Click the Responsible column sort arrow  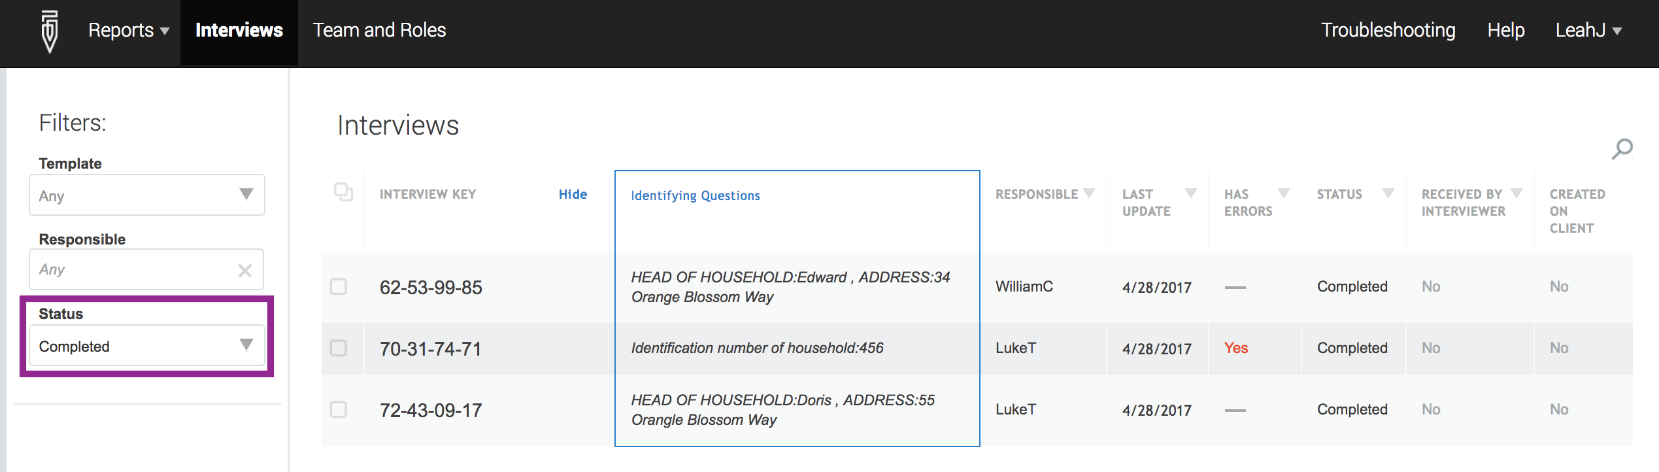pos(1089,194)
